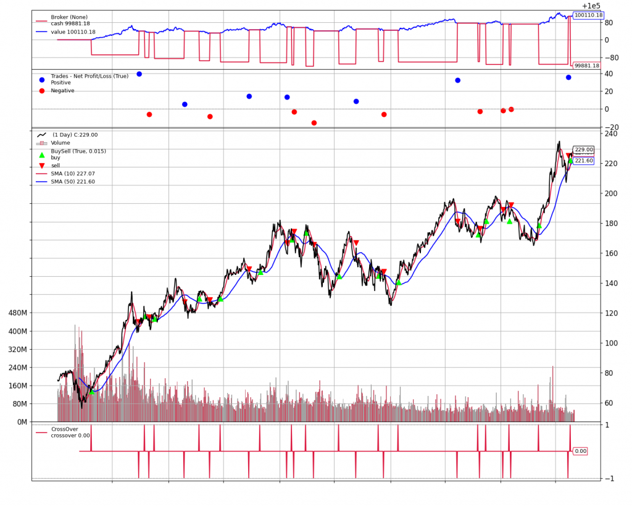Image resolution: width=632 pixels, height=506 pixels.
Task: Click the last blue profit dot at far right
Action: click(x=568, y=77)
